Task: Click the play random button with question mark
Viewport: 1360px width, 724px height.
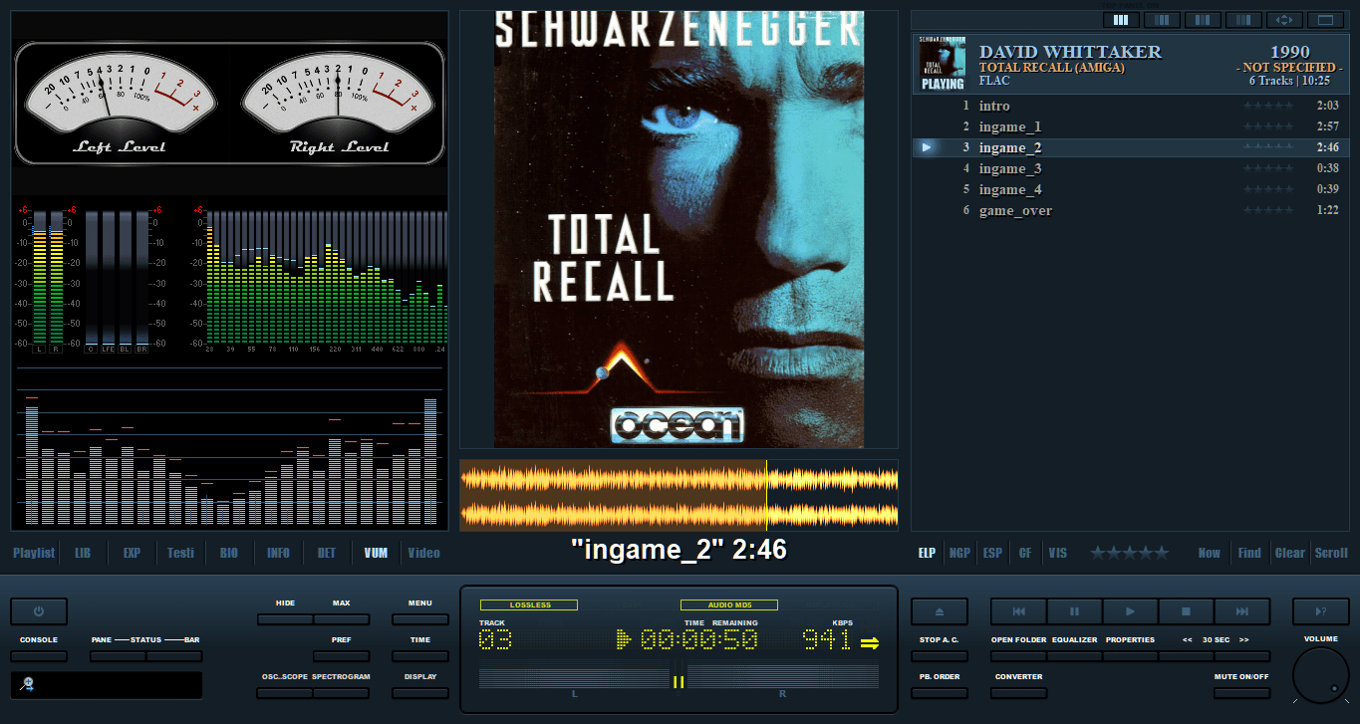Action: pos(1321,611)
